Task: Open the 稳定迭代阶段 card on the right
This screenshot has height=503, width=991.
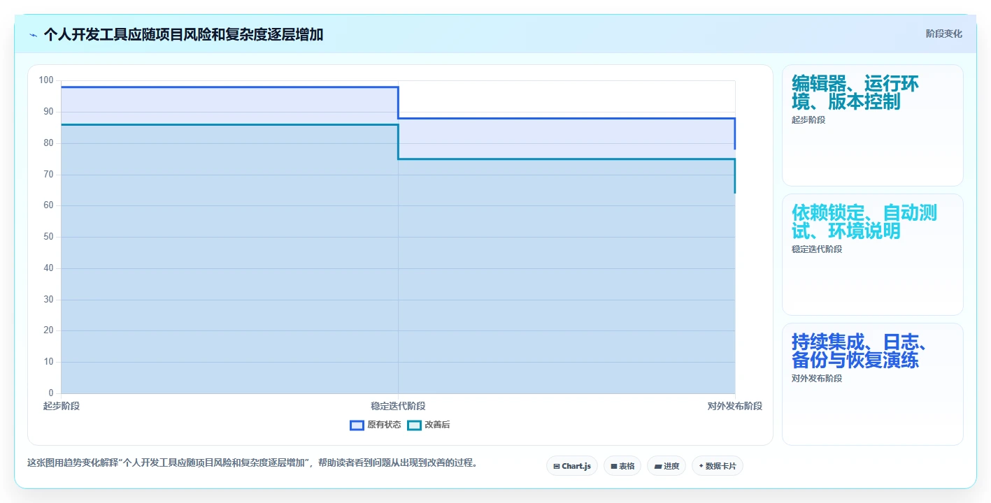Action: coord(873,255)
